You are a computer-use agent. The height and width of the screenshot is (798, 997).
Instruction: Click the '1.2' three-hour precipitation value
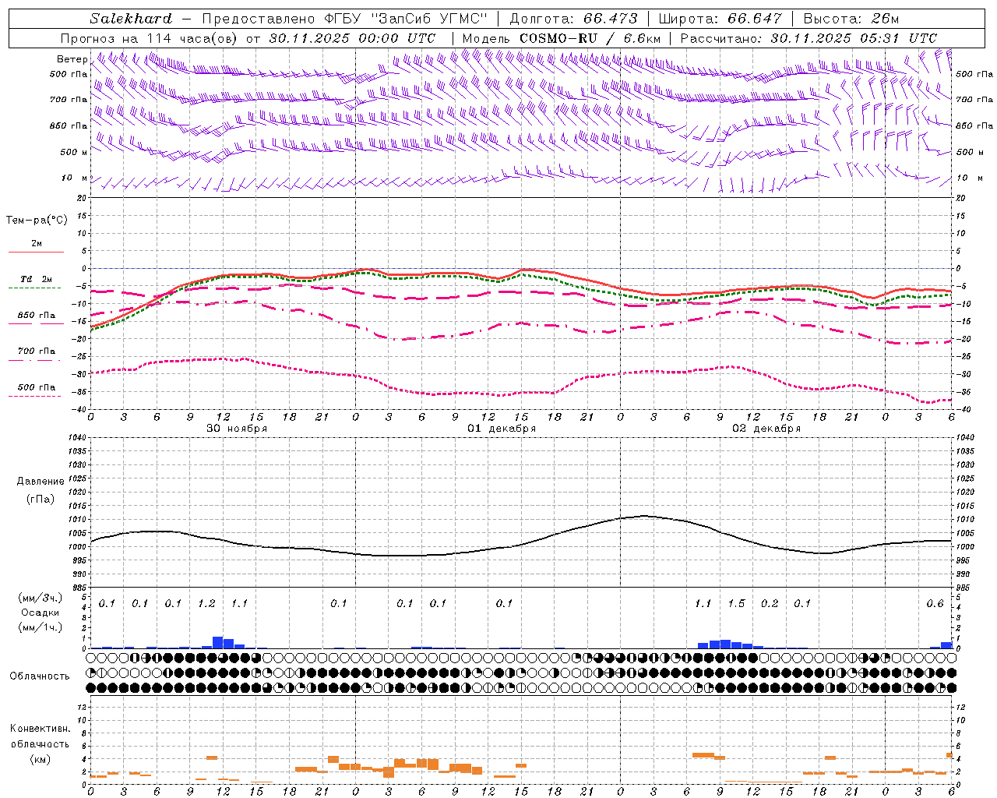206,604
